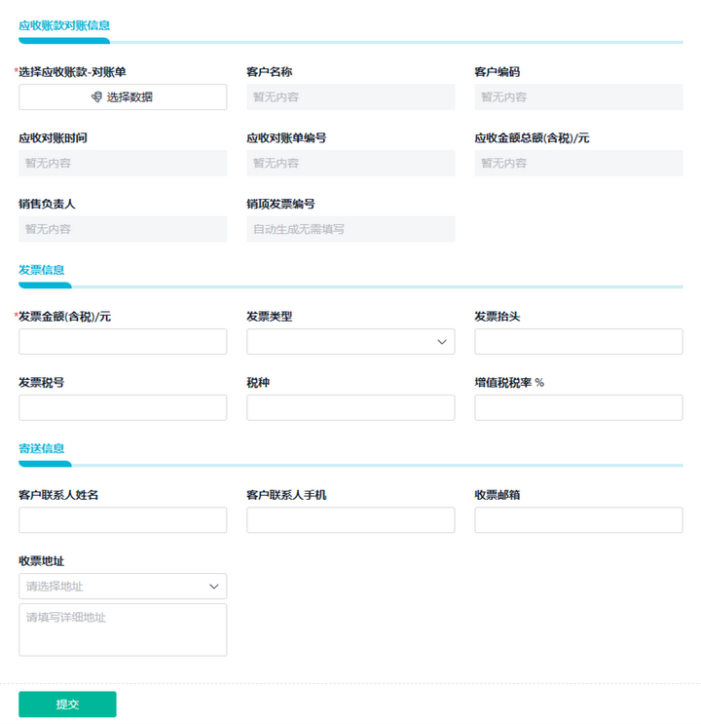Click the 选择数据 link icon

pos(96,97)
